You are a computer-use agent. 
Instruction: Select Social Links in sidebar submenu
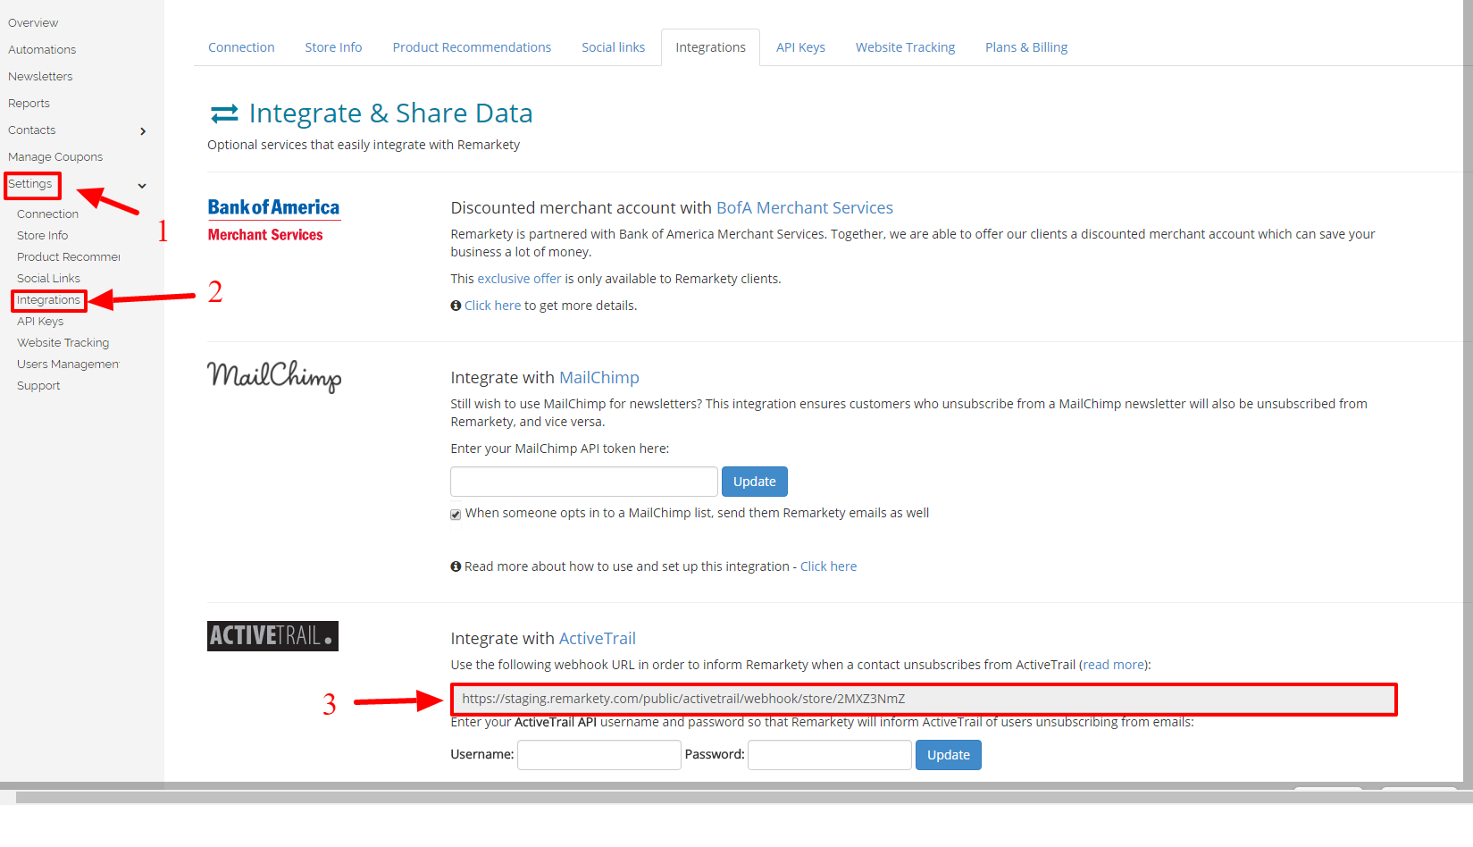pos(48,279)
